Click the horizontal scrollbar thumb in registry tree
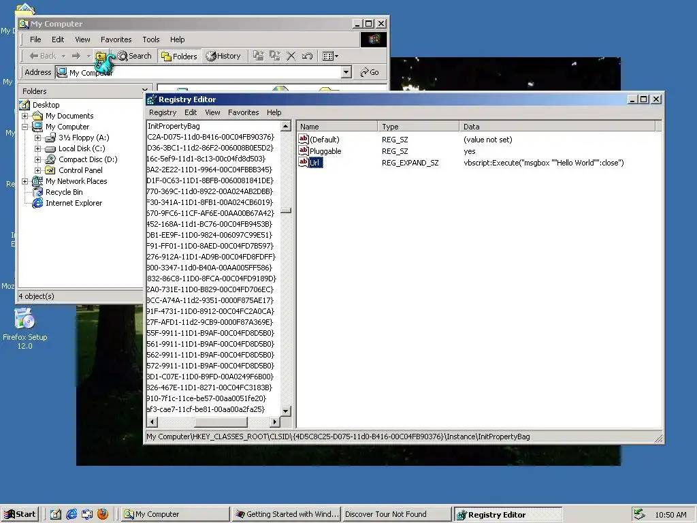 221,422
